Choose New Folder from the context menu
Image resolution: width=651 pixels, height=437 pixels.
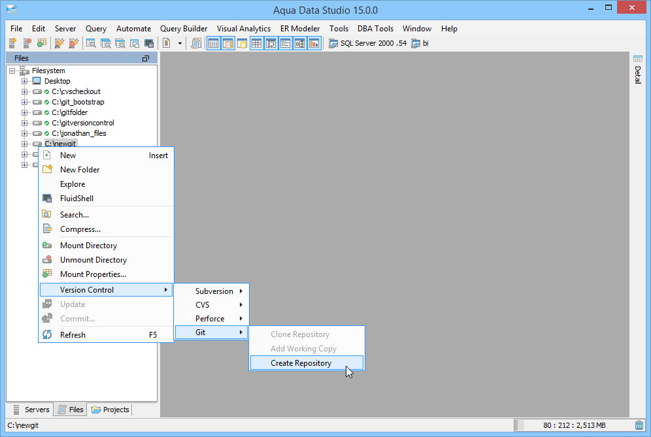click(x=106, y=170)
